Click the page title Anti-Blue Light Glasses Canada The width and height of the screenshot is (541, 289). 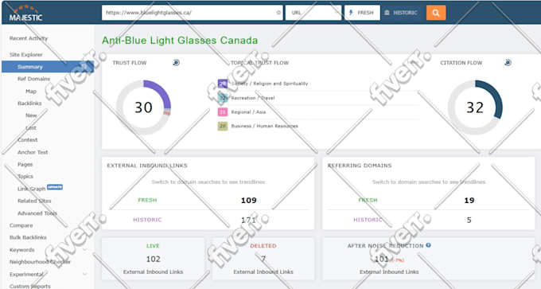tap(180, 41)
